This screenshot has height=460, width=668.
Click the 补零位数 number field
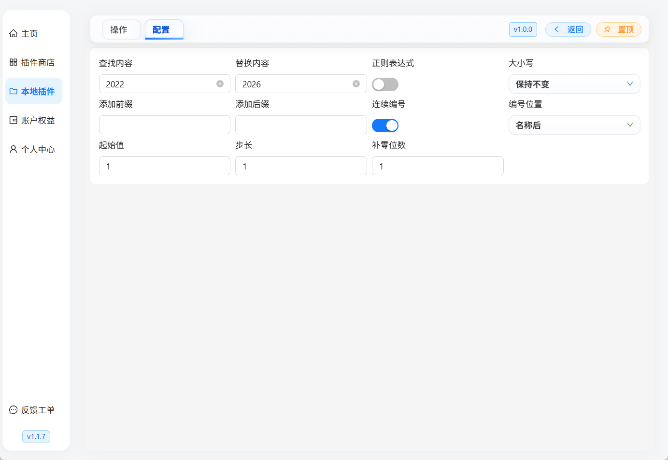coord(438,166)
